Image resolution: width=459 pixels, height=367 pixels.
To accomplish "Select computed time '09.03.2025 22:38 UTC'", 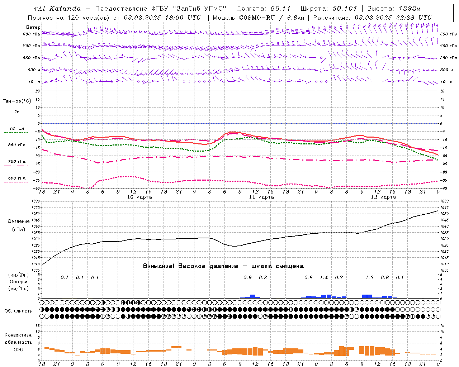I will (393, 18).
